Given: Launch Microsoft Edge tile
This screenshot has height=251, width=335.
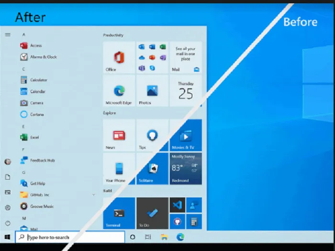Looking at the screenshot, I should (x=119, y=90).
